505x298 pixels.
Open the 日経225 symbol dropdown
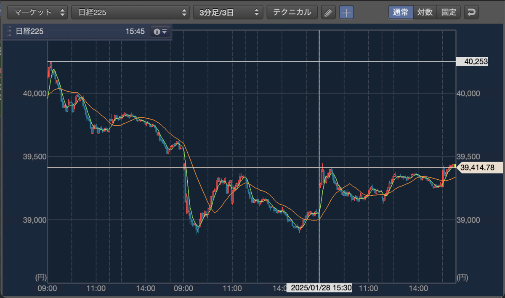pos(130,12)
